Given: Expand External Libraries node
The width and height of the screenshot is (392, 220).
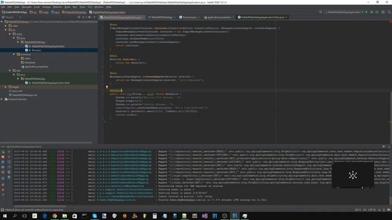Looking at the screenshot, I should (2, 99).
